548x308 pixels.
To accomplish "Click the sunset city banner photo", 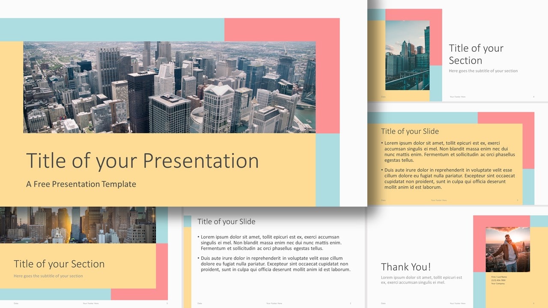I will [78, 225].
